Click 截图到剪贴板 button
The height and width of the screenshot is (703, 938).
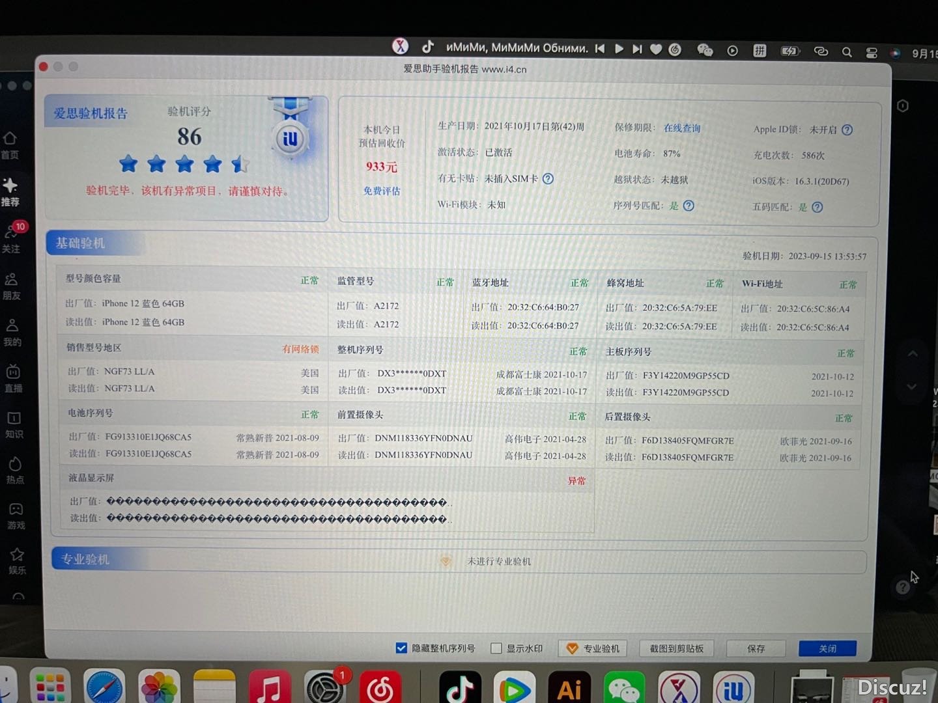(677, 648)
